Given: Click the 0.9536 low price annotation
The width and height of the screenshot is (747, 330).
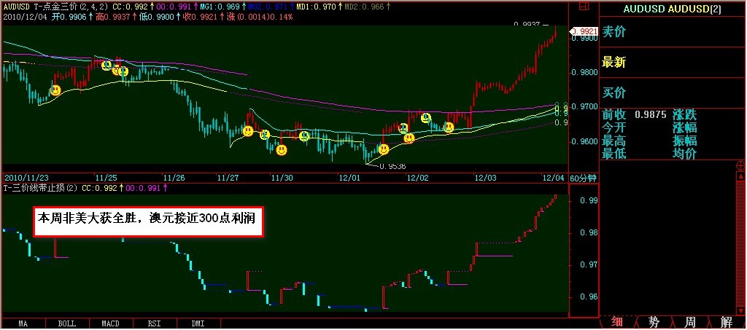Looking at the screenshot, I should (394, 166).
